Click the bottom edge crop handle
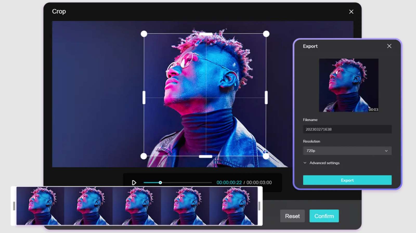 205,156
